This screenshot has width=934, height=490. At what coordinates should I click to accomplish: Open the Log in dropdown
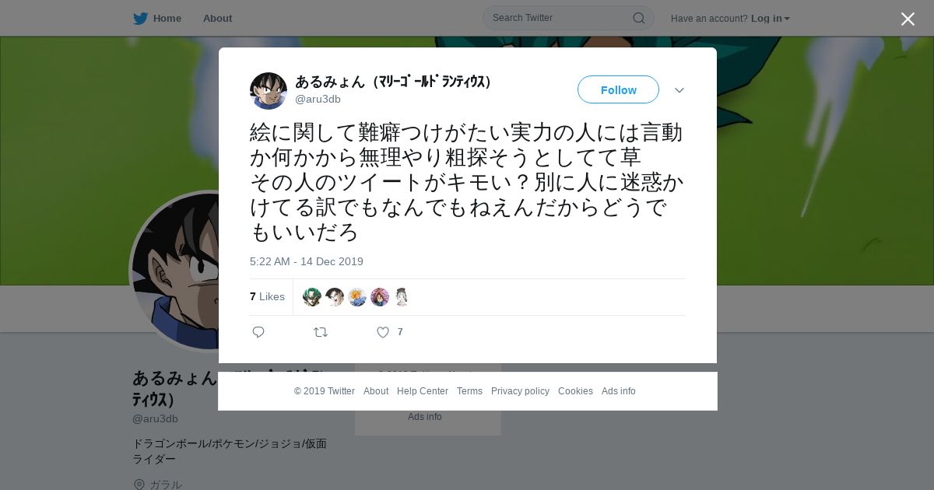771,18
